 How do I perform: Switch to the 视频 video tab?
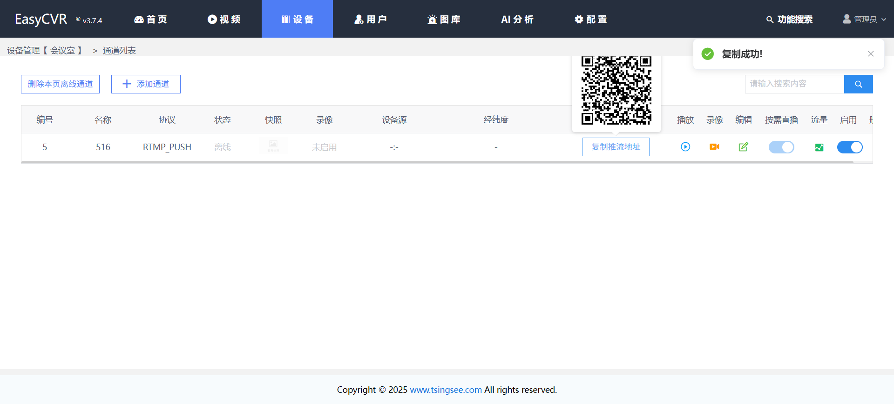(x=224, y=19)
